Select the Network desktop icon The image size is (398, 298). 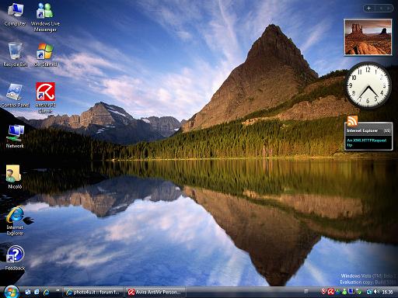[x=15, y=136]
